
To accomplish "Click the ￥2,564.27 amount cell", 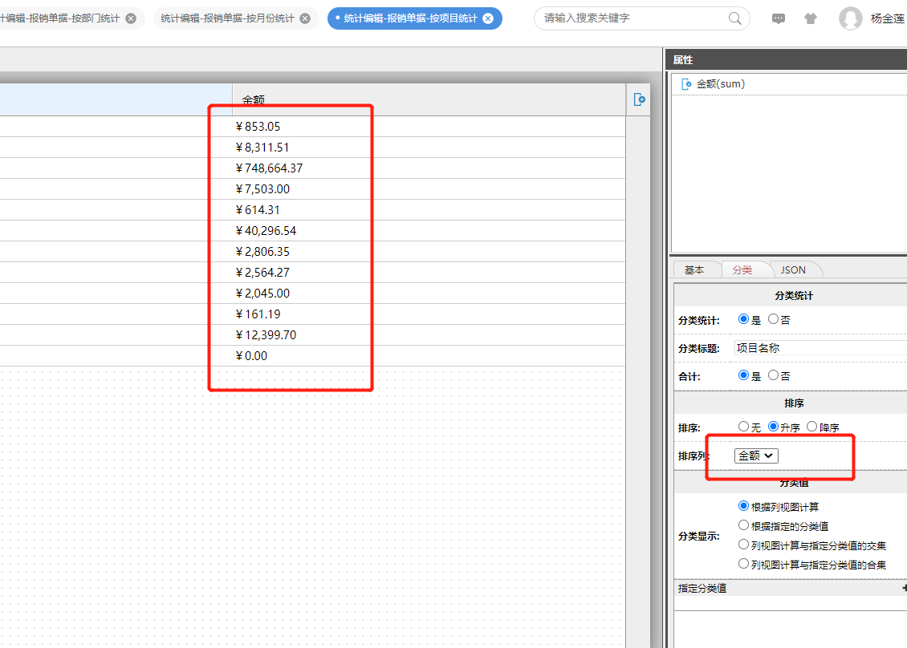I will 429,272.
